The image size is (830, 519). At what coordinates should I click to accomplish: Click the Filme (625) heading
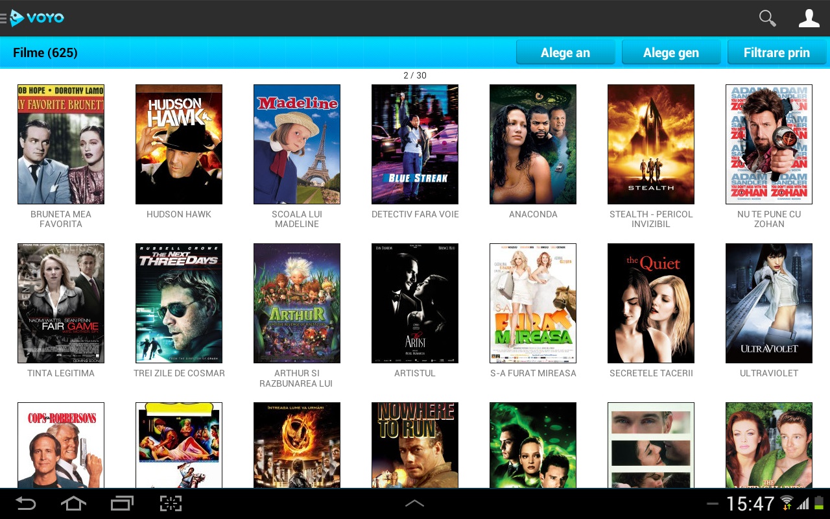[x=45, y=53]
